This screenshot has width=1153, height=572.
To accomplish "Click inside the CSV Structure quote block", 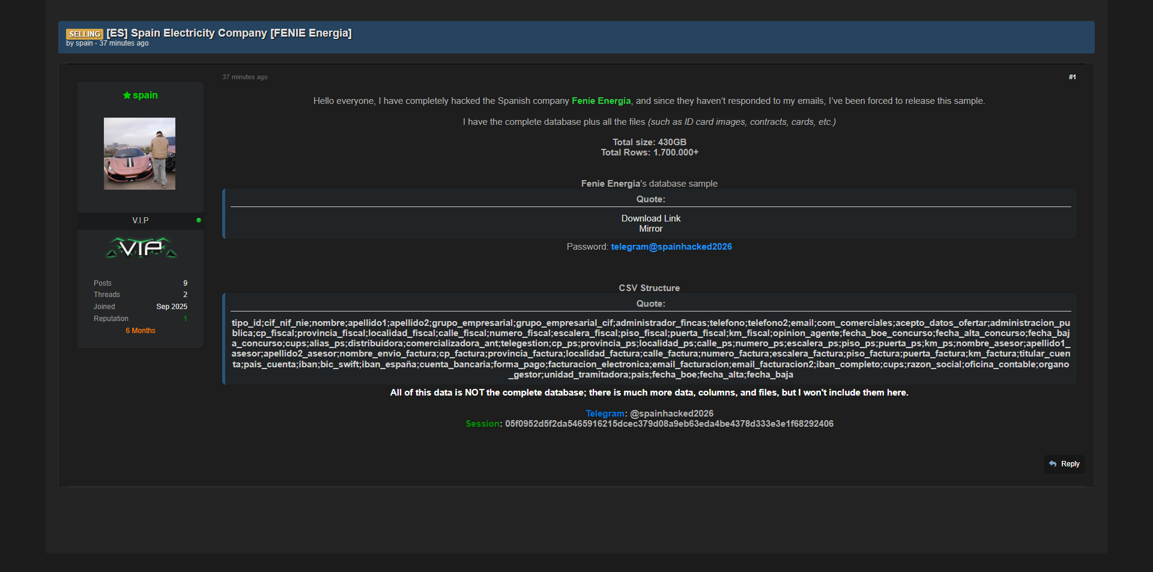I will pyautogui.click(x=650, y=348).
